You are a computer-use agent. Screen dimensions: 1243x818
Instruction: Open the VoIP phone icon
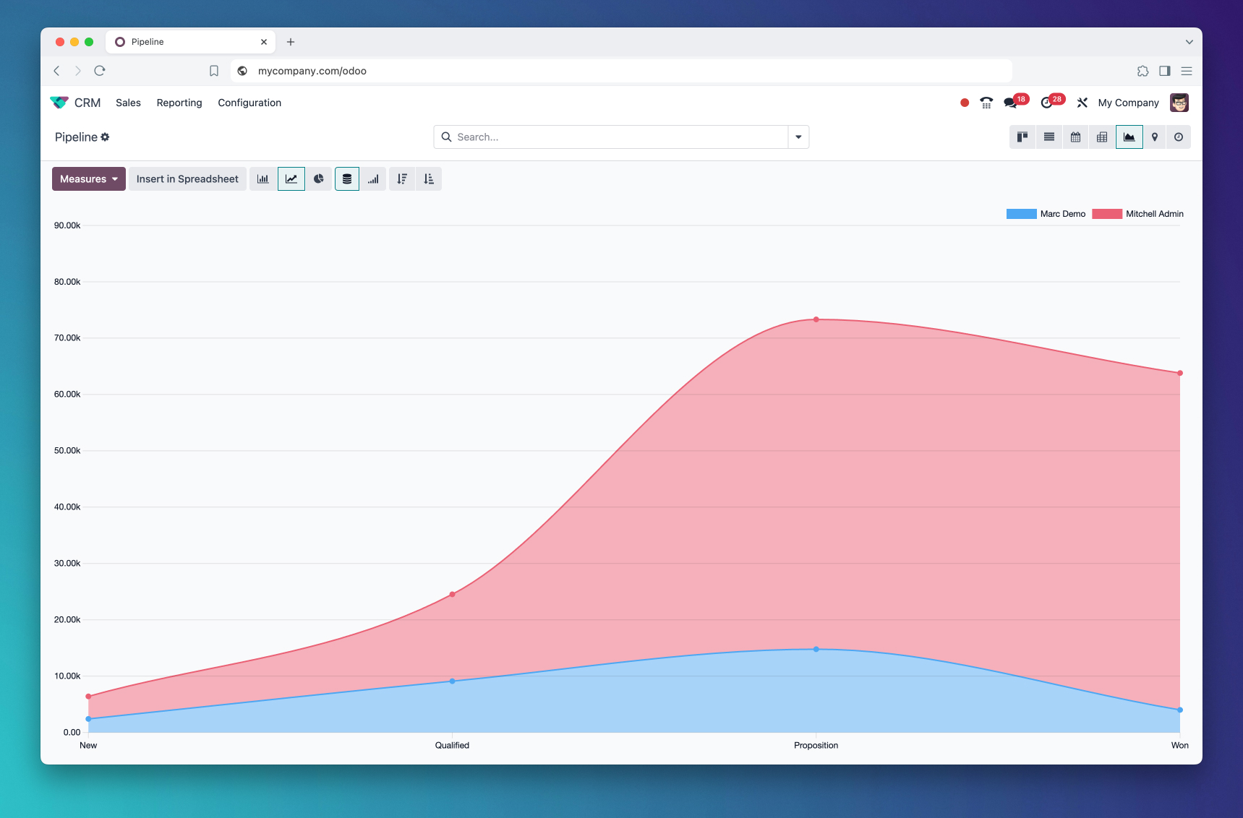pos(986,103)
